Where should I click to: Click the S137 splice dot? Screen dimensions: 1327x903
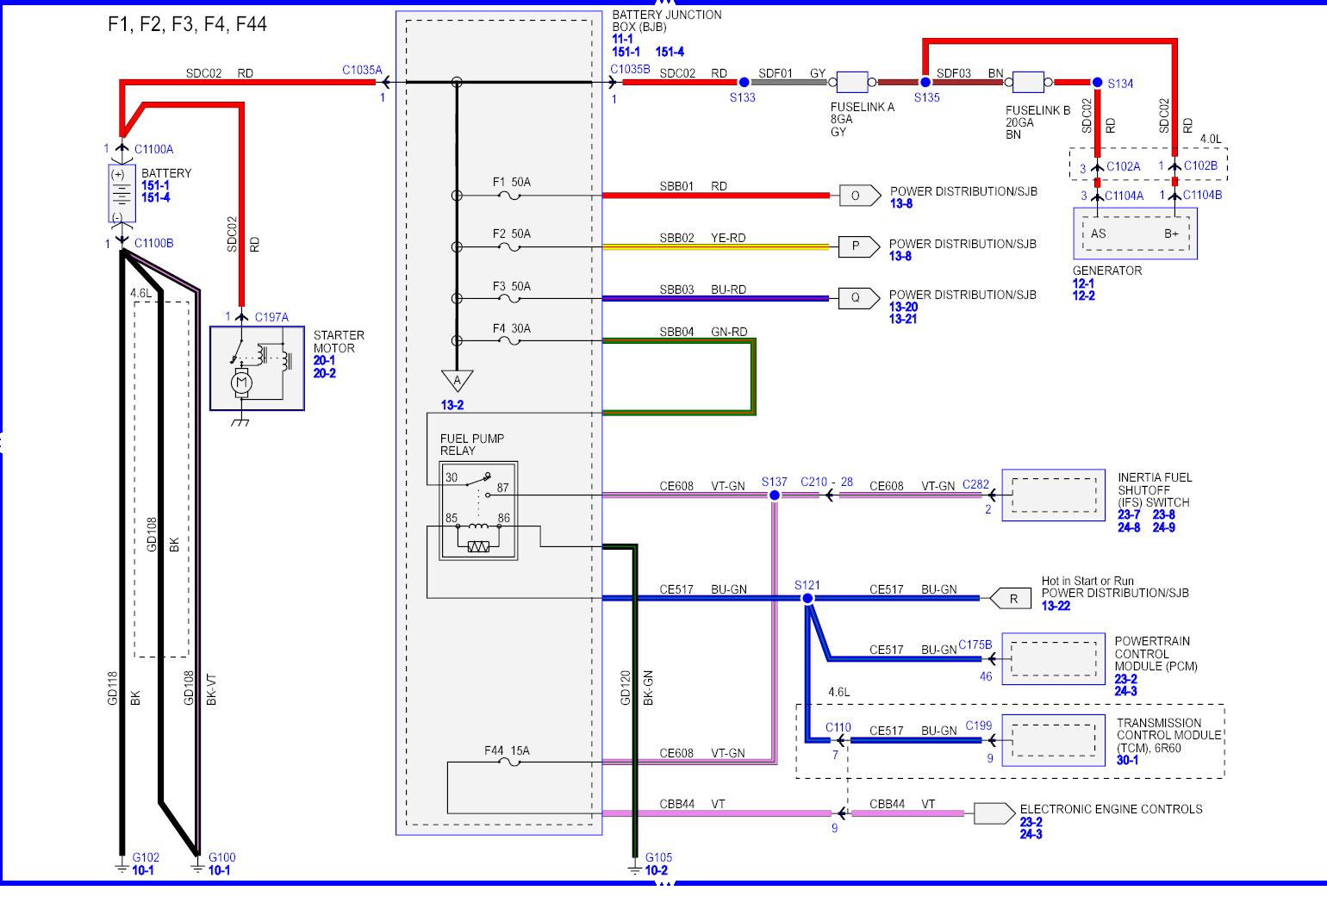[x=774, y=495]
